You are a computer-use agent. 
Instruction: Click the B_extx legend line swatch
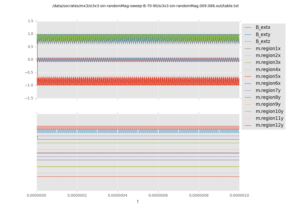pyautogui.click(x=248, y=28)
